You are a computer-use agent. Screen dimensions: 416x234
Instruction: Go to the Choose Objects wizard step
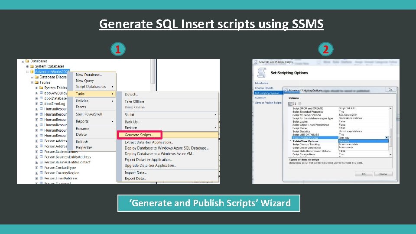tap(264, 88)
